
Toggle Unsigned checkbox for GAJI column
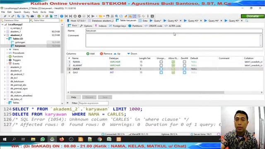161,72
